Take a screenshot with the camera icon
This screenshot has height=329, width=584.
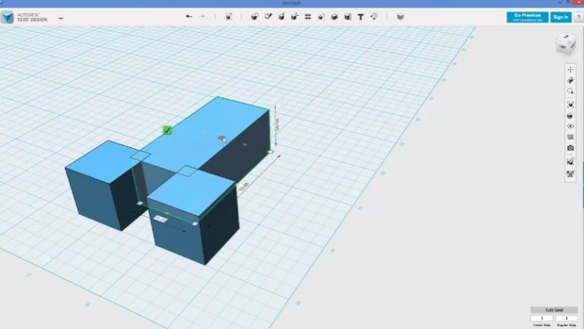[x=570, y=147]
